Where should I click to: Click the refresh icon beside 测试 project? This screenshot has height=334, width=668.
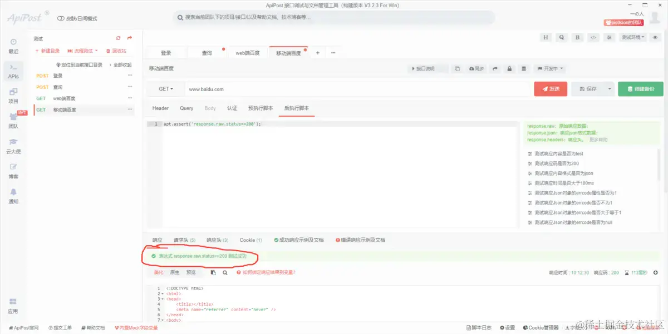[118, 38]
